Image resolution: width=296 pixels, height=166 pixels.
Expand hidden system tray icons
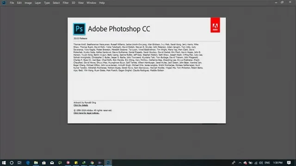point(240,163)
